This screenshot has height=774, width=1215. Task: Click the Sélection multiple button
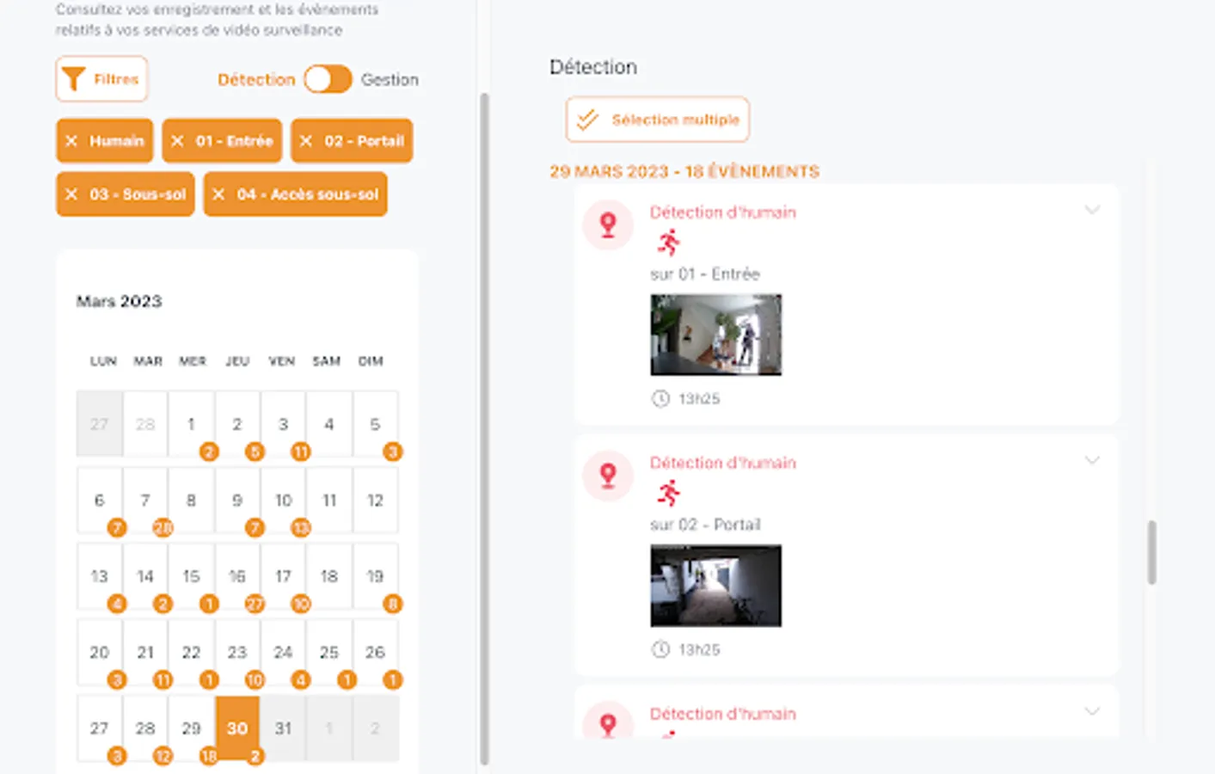(x=658, y=120)
